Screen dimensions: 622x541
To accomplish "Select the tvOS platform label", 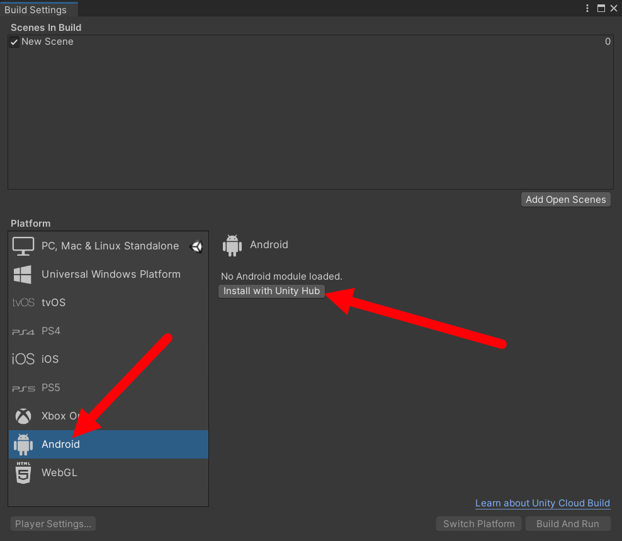I will tap(54, 303).
